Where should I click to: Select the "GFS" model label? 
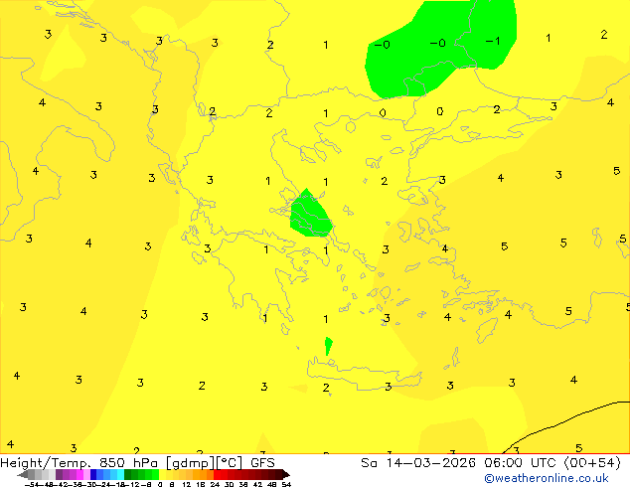coord(262,463)
